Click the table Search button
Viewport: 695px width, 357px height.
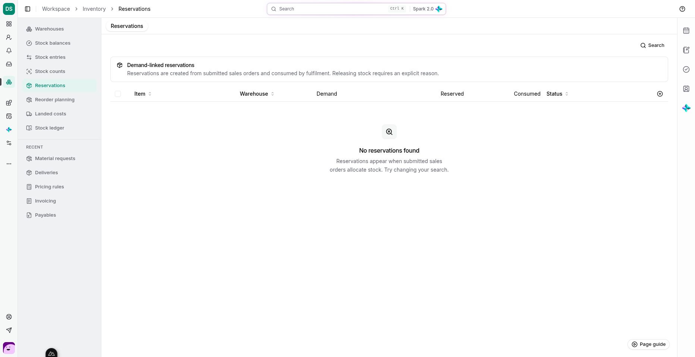652,45
